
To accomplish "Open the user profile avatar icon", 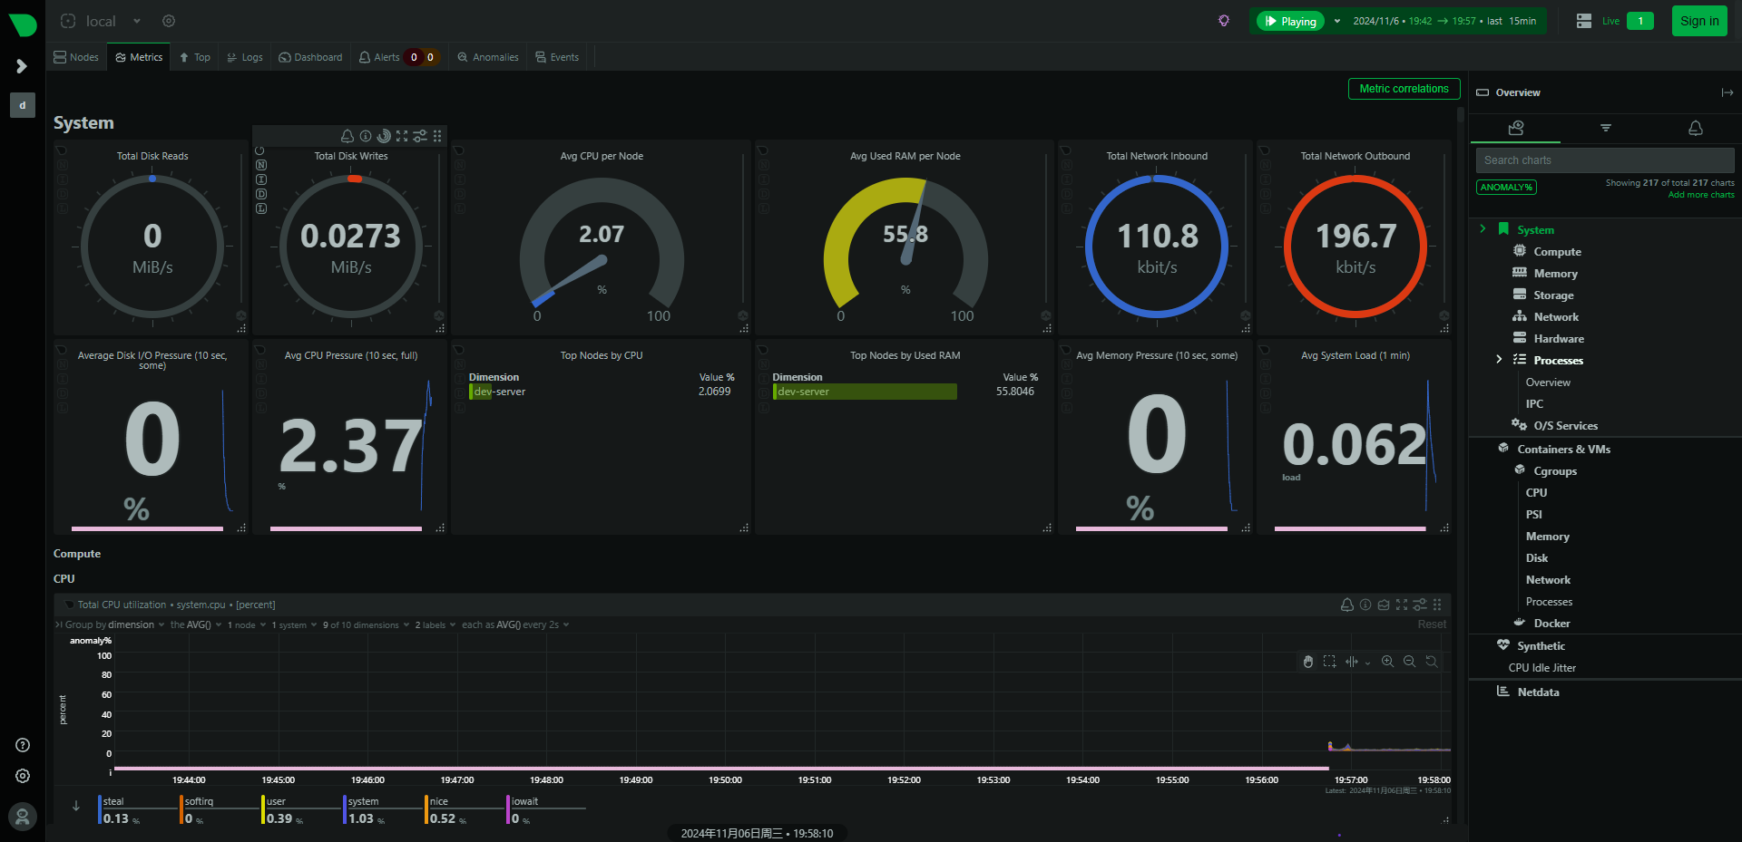I will click(x=23, y=818).
